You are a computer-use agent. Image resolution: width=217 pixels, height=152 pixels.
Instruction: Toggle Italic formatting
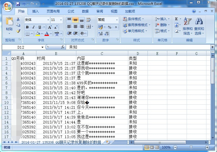pyautogui.click(x=33, y=27)
